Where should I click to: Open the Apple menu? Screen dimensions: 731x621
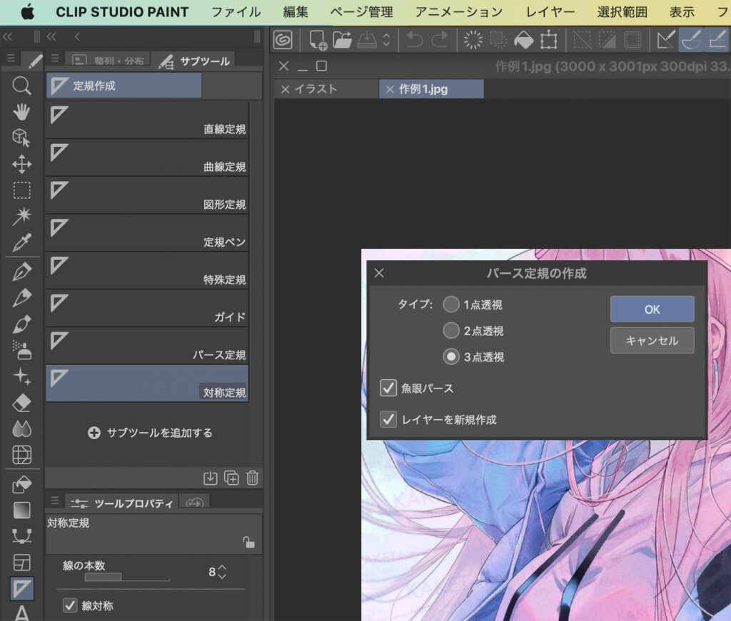pyautogui.click(x=28, y=12)
